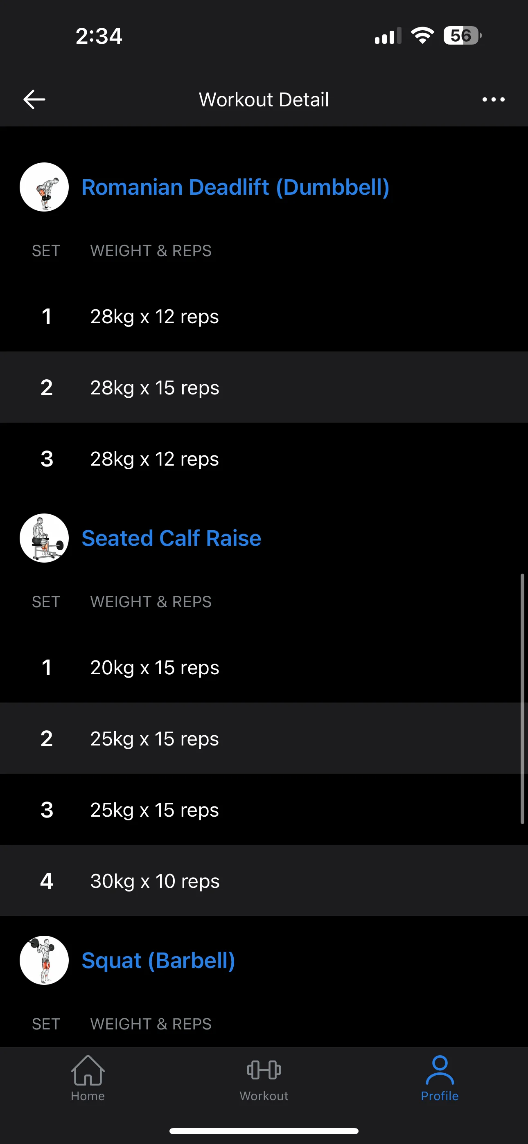
Task: Open Romanian Deadlift (Dumbbell) exercise link
Action: coord(235,187)
